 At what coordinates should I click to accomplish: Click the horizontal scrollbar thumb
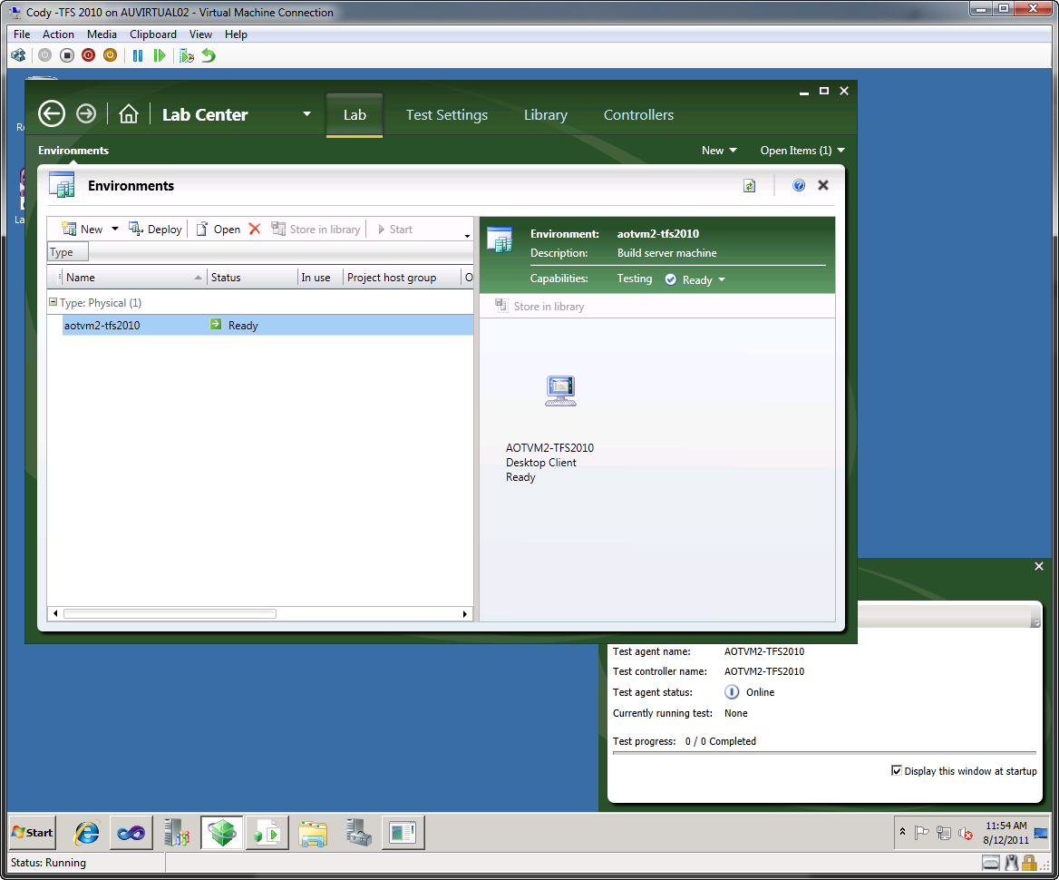click(170, 613)
